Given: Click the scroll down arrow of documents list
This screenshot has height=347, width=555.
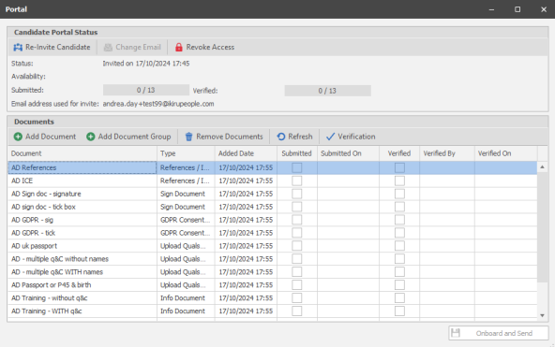Looking at the screenshot, I should click(542, 315).
